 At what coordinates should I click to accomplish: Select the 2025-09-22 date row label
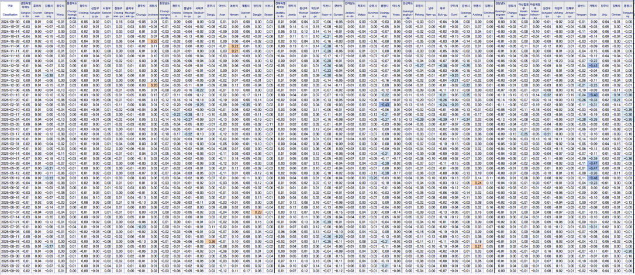(9, 271)
